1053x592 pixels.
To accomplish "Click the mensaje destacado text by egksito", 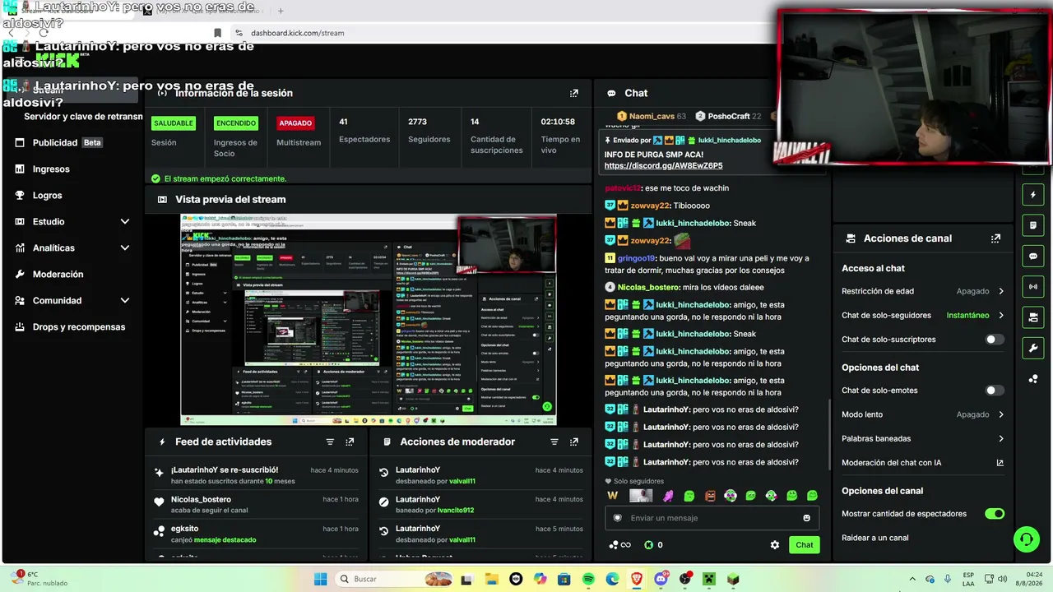I will point(225,540).
